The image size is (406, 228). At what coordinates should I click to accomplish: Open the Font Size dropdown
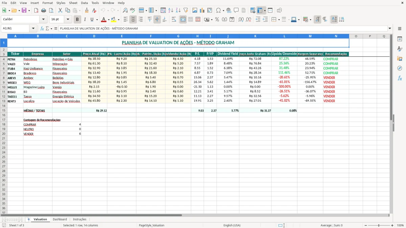tap(68, 20)
